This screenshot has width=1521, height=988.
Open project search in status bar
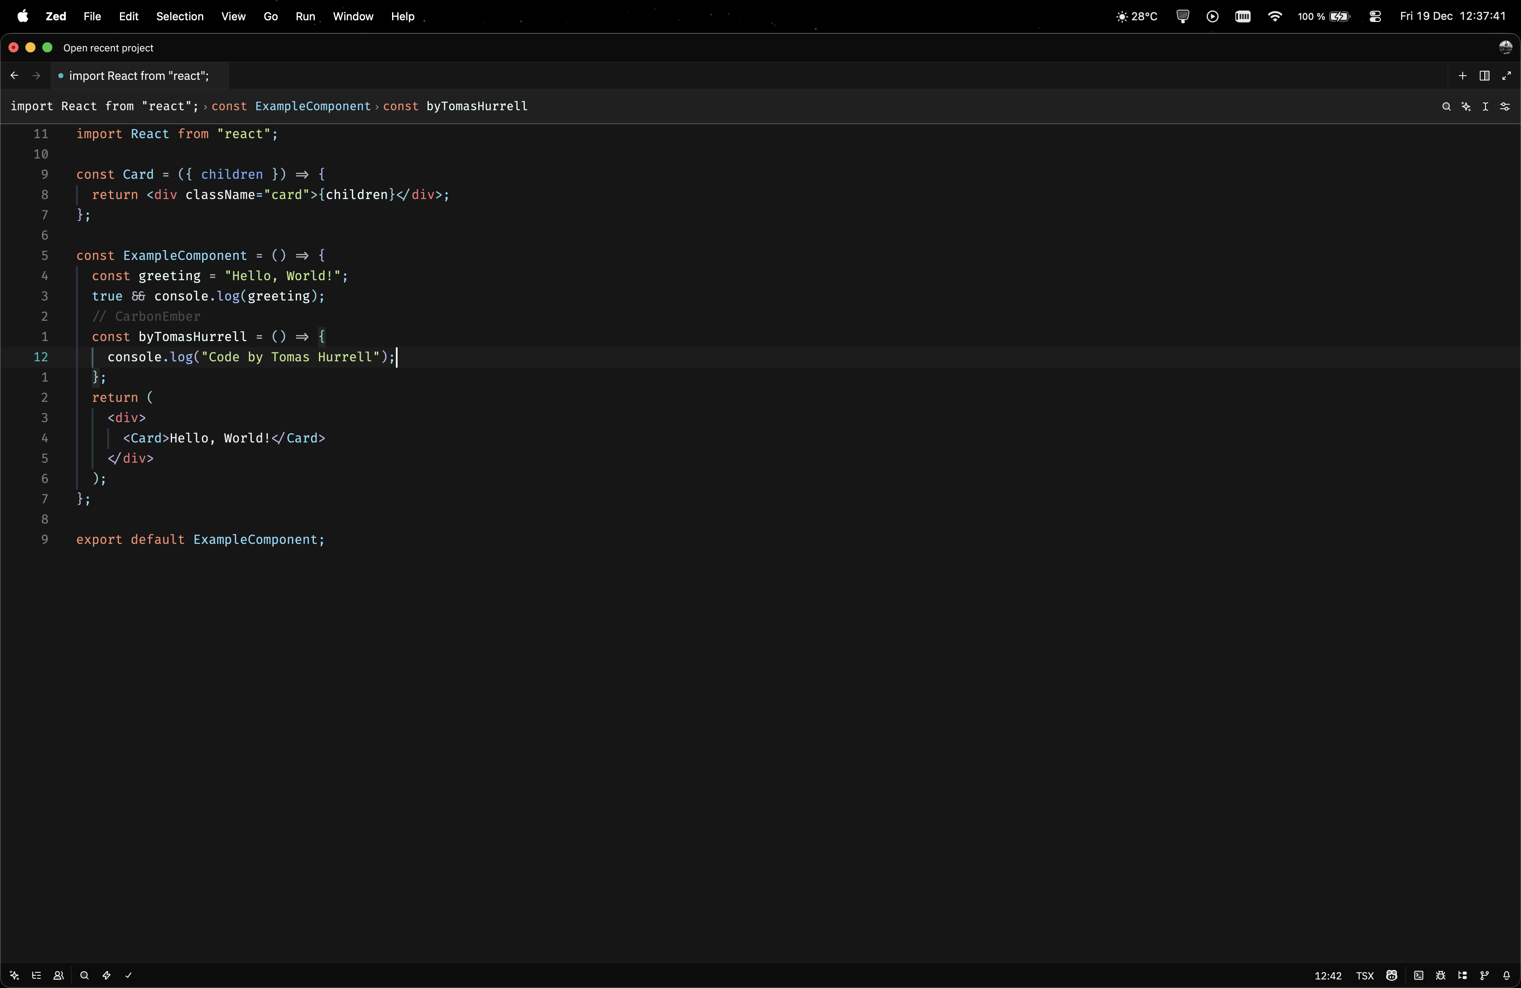(84, 975)
